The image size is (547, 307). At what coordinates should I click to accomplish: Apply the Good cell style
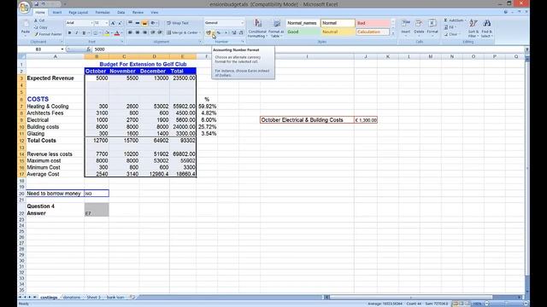303,32
